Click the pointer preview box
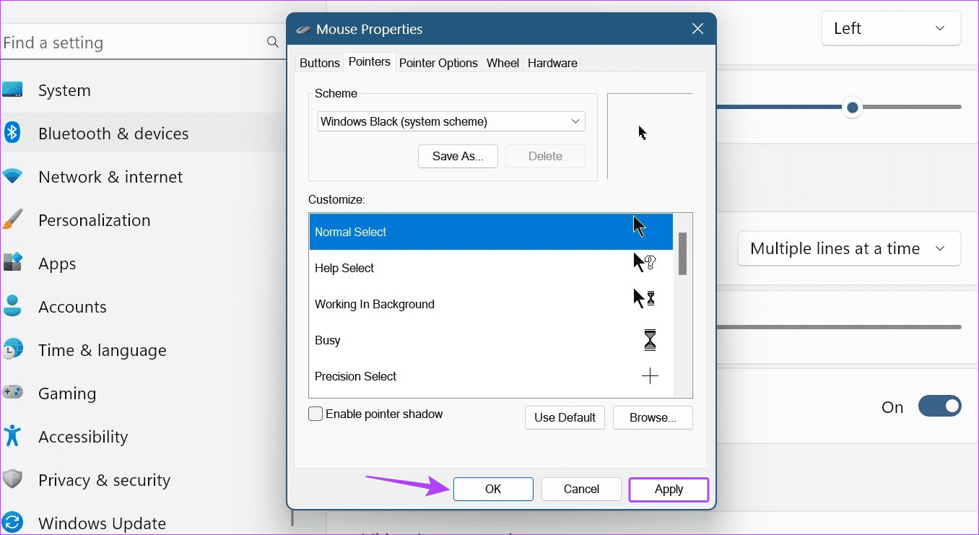This screenshot has height=535, width=979. pos(650,136)
